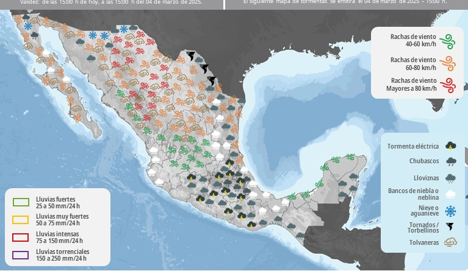Select the red Lluvias intensas swatch
This screenshot has width=468, height=271.
pyautogui.click(x=21, y=237)
